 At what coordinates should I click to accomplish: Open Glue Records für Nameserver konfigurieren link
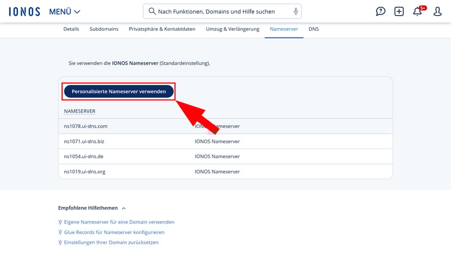click(114, 232)
